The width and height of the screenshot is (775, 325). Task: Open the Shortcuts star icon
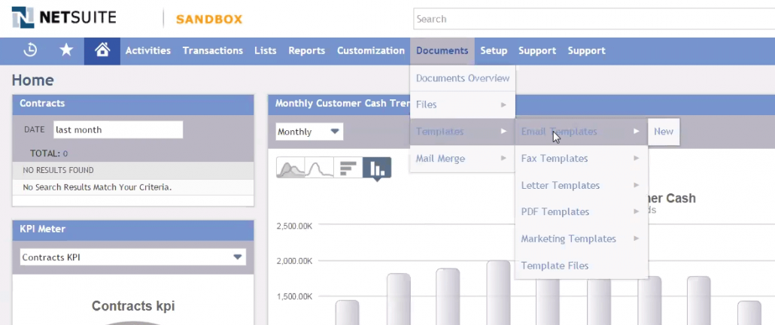pyautogui.click(x=66, y=50)
